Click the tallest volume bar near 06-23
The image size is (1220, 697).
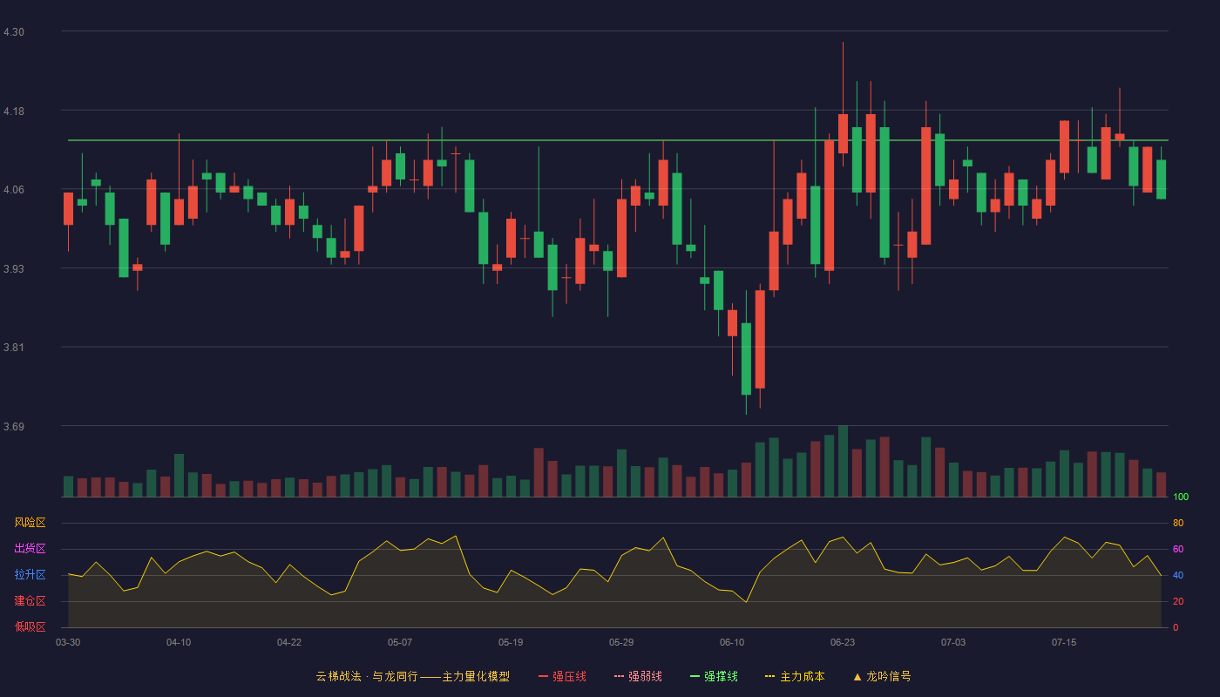pyautogui.click(x=843, y=461)
